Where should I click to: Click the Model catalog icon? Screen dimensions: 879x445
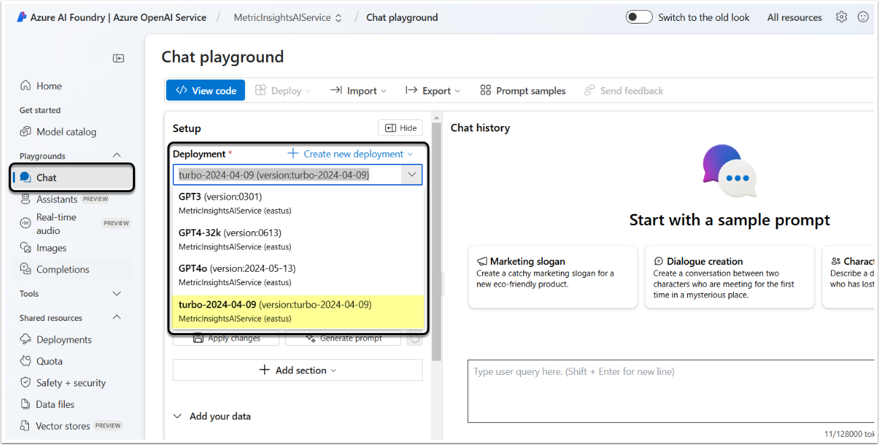point(26,131)
